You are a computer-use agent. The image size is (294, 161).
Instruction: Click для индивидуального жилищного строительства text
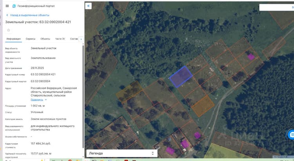pyautogui.click(x=53, y=128)
